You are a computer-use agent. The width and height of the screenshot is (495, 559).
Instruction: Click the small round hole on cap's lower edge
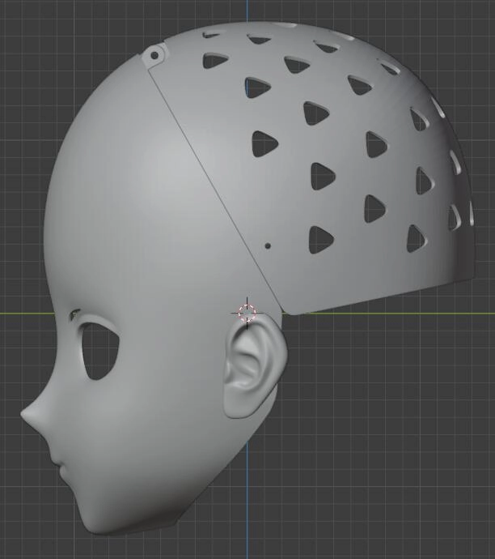pos(268,245)
